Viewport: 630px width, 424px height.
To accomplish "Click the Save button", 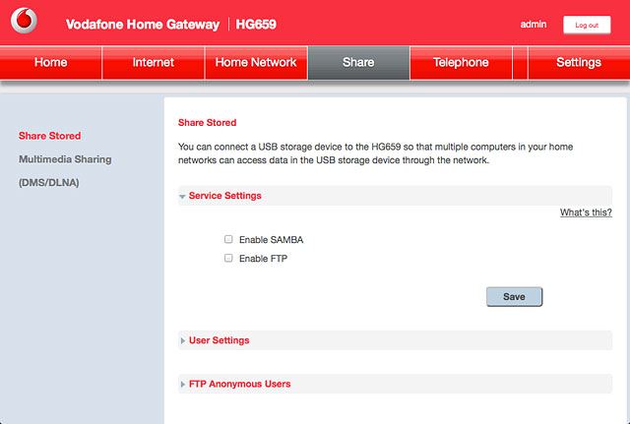I will [x=514, y=297].
